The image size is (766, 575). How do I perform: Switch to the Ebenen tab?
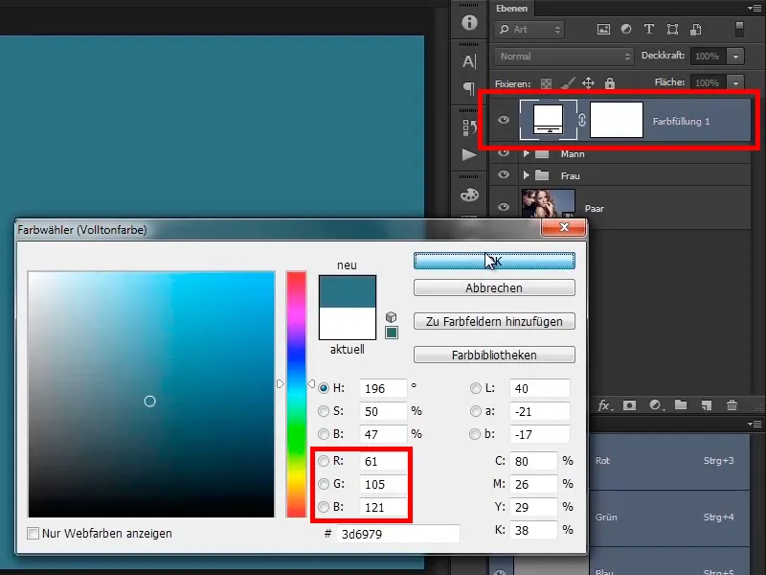tap(511, 9)
